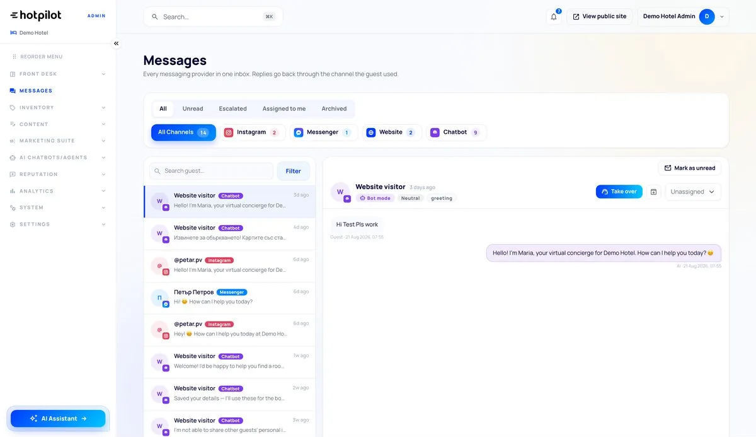756x437 pixels.
Task: Click the Content sidebar icon
Action: pos(13,124)
